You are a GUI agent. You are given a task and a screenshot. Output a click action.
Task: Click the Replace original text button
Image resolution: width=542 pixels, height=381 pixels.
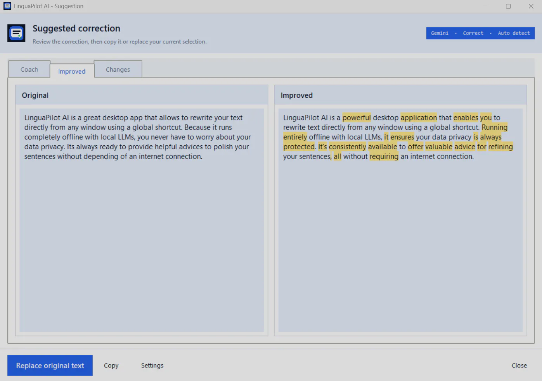(50, 365)
